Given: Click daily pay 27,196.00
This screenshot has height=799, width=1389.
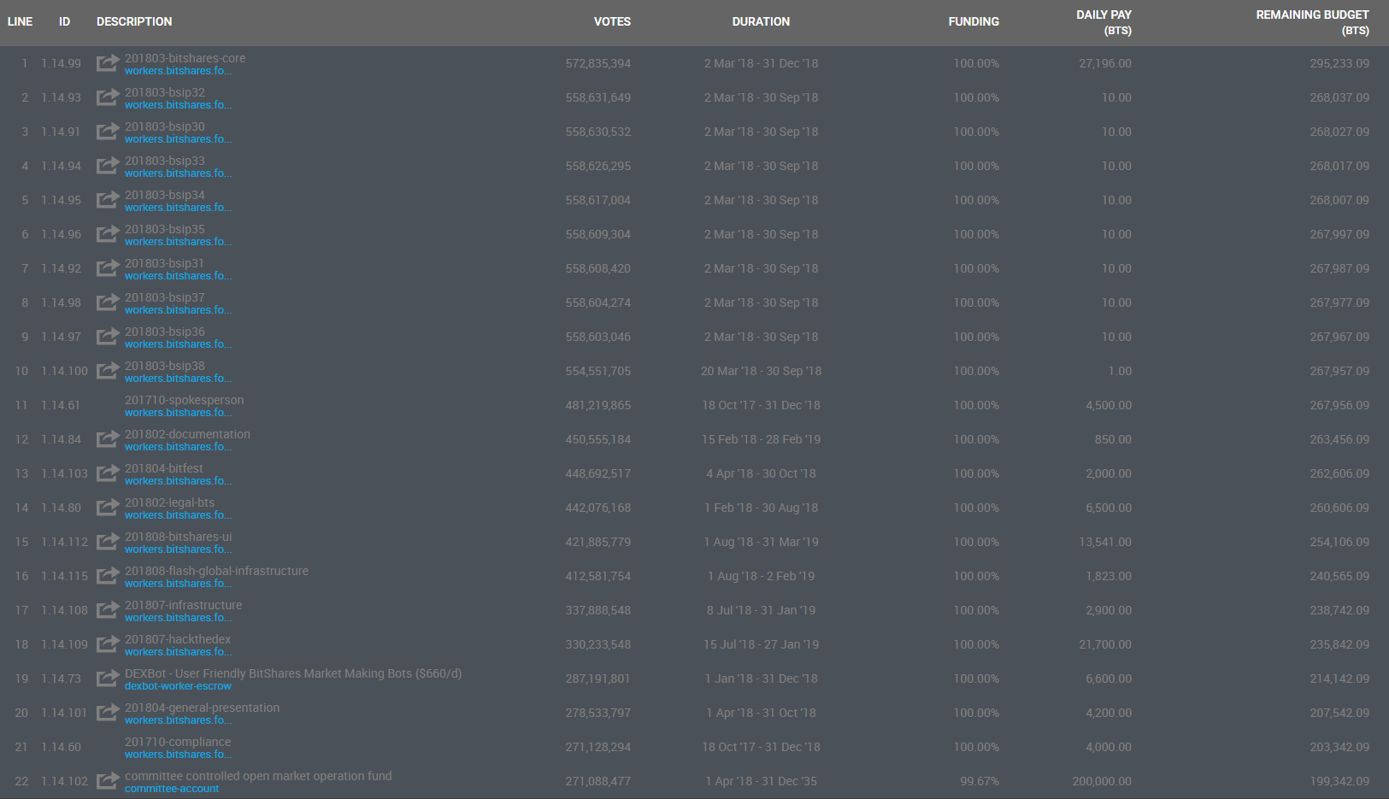Looking at the screenshot, I should (1105, 63).
